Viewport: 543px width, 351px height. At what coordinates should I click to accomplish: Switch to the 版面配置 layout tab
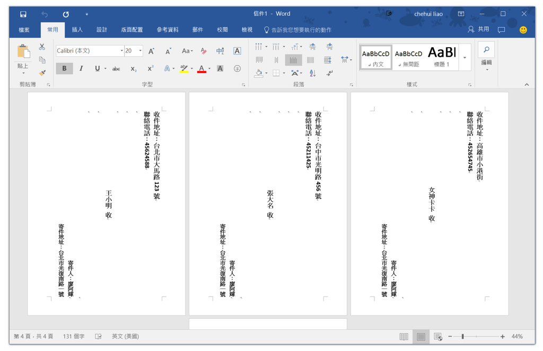(132, 30)
